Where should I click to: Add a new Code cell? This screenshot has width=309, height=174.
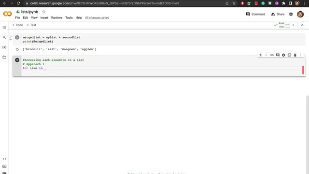point(17,25)
